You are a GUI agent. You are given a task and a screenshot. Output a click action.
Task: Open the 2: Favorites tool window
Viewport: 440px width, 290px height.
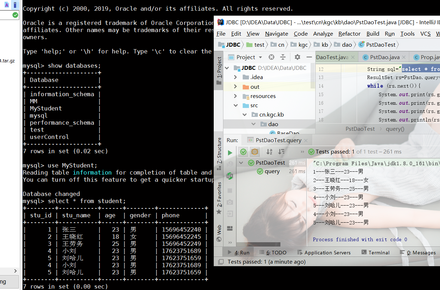(219, 198)
